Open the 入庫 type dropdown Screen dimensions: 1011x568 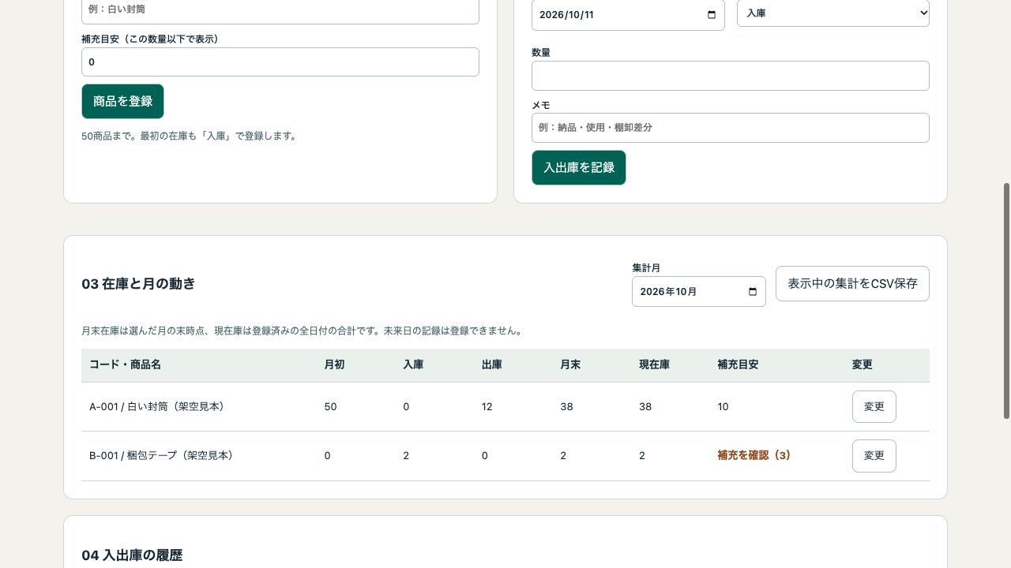coord(833,13)
